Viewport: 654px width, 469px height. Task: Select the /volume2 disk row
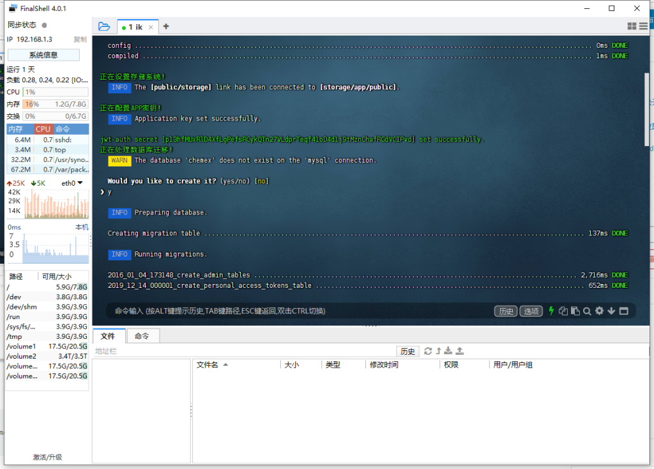[47, 357]
